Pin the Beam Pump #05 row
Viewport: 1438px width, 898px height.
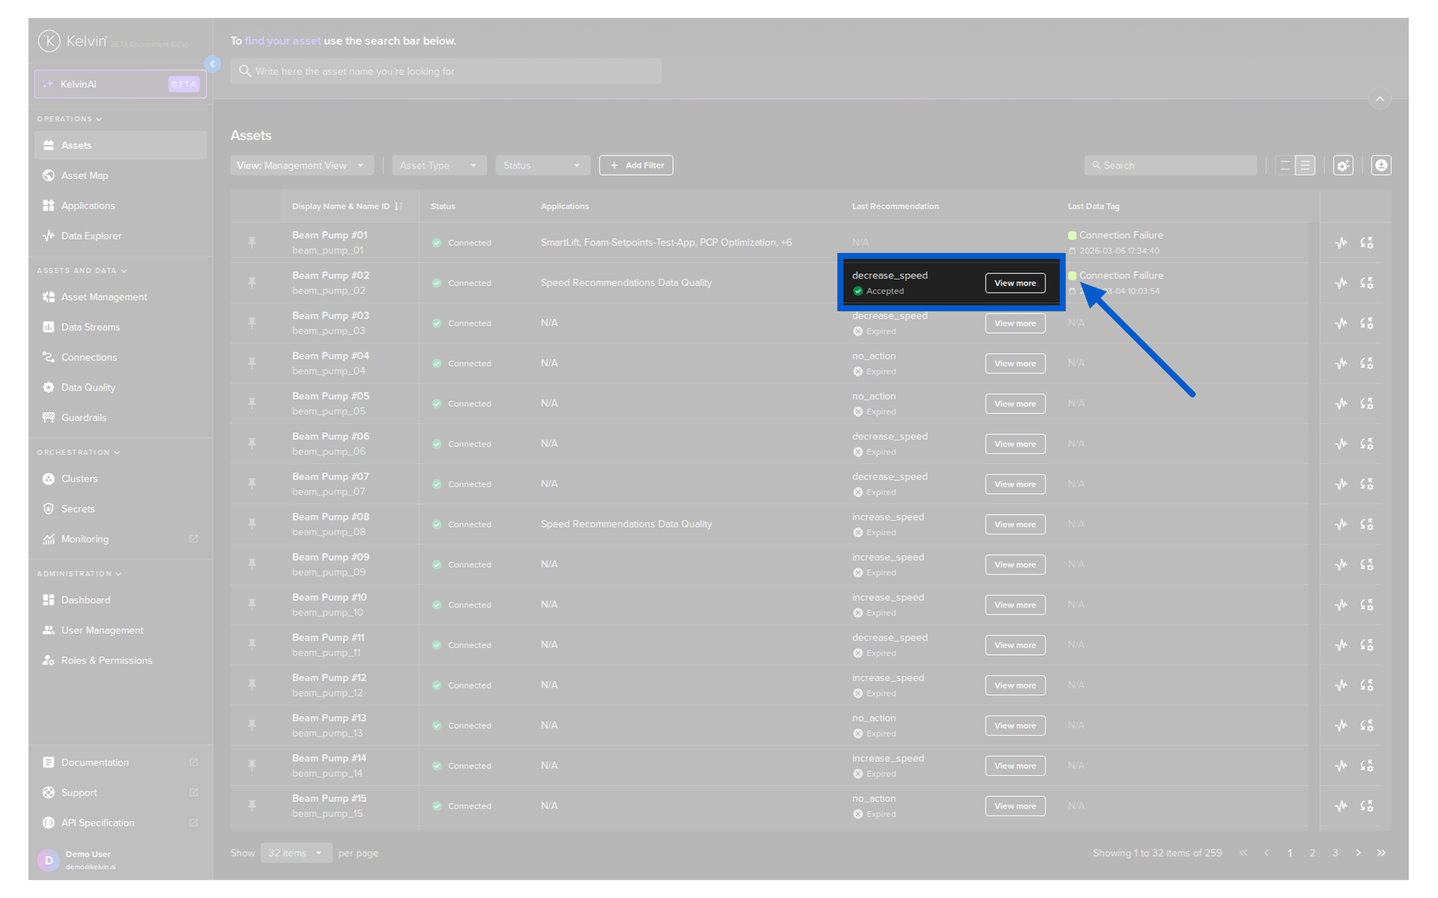252,403
